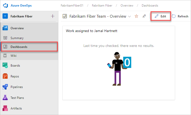Click the Fabrikam Fiber Team - Overview title
191x115 pixels.
98,16
